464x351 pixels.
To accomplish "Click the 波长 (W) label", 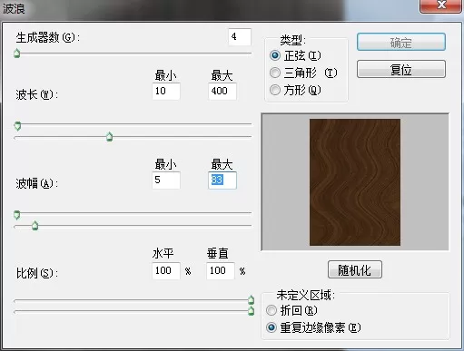I will point(37,95).
